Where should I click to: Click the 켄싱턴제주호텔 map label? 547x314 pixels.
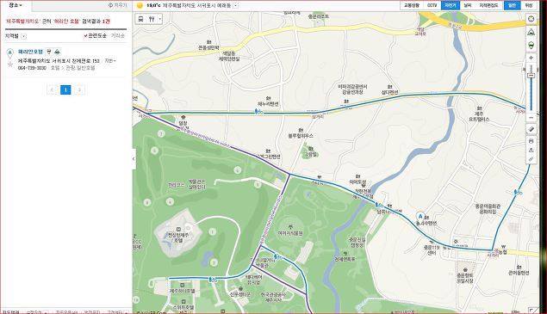point(178,237)
